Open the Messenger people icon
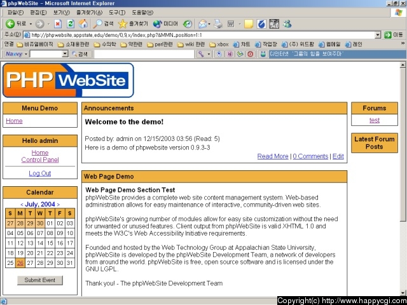 click(x=287, y=24)
